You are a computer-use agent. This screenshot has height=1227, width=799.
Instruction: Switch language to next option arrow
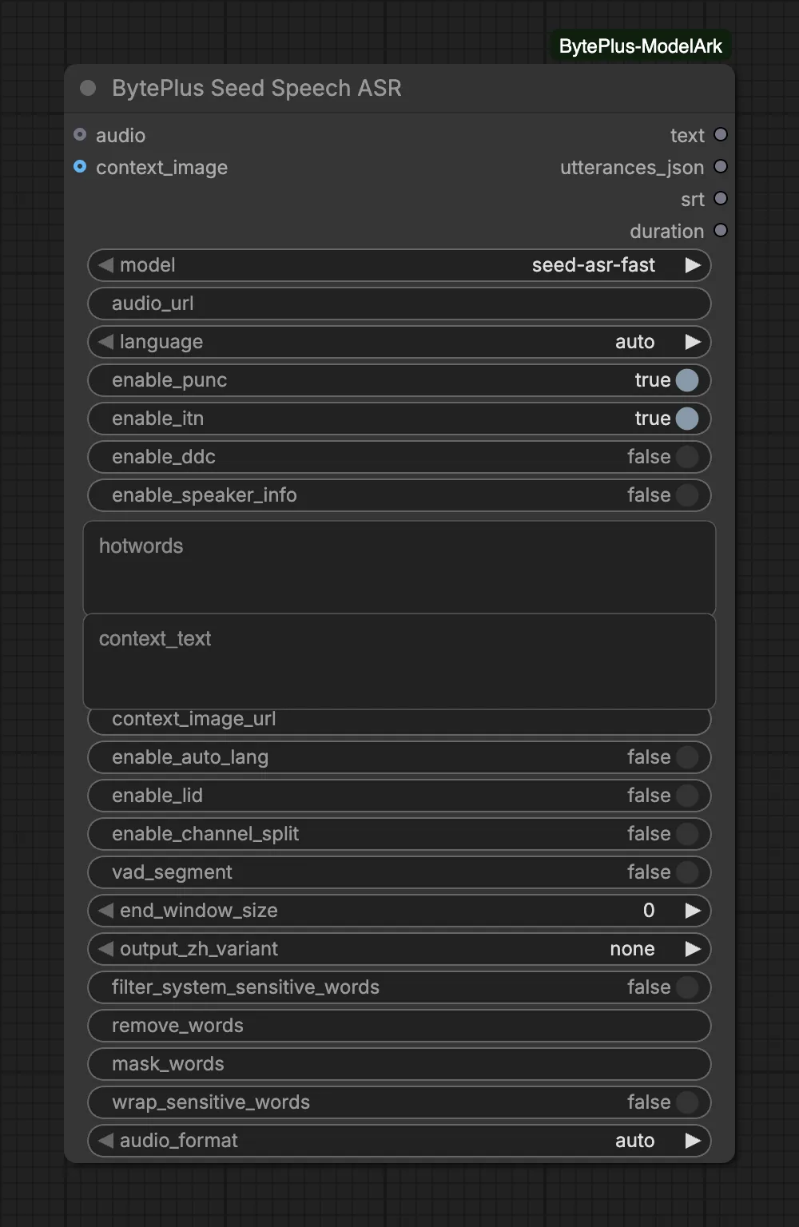coord(693,342)
